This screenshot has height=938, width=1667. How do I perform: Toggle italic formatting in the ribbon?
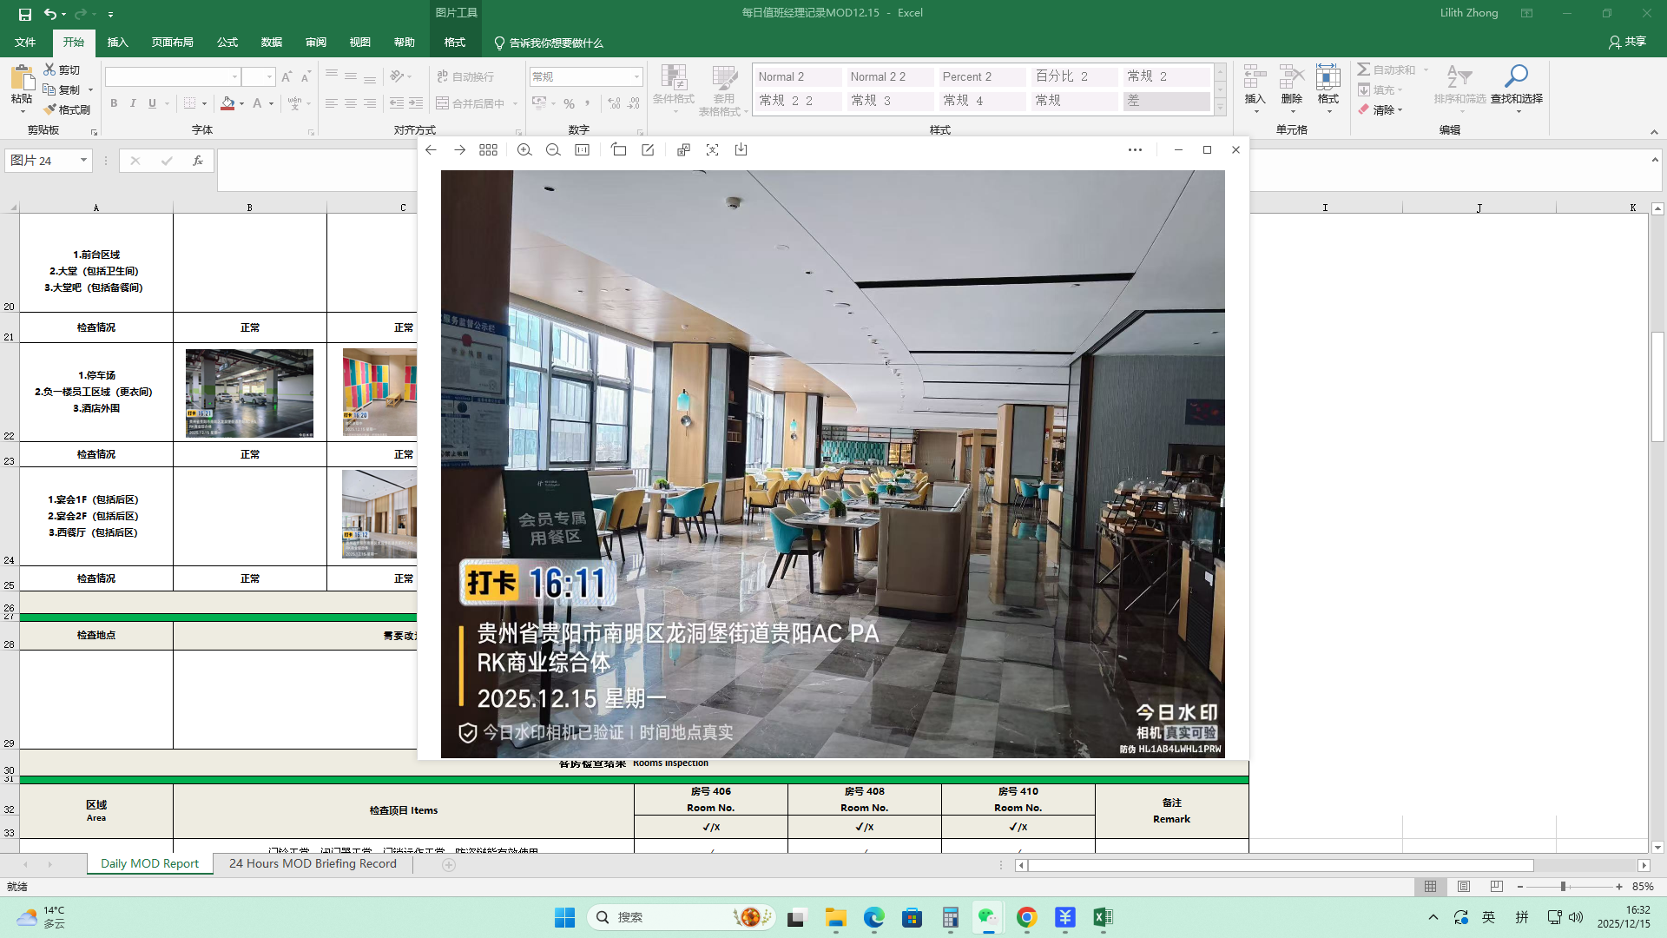click(x=133, y=103)
